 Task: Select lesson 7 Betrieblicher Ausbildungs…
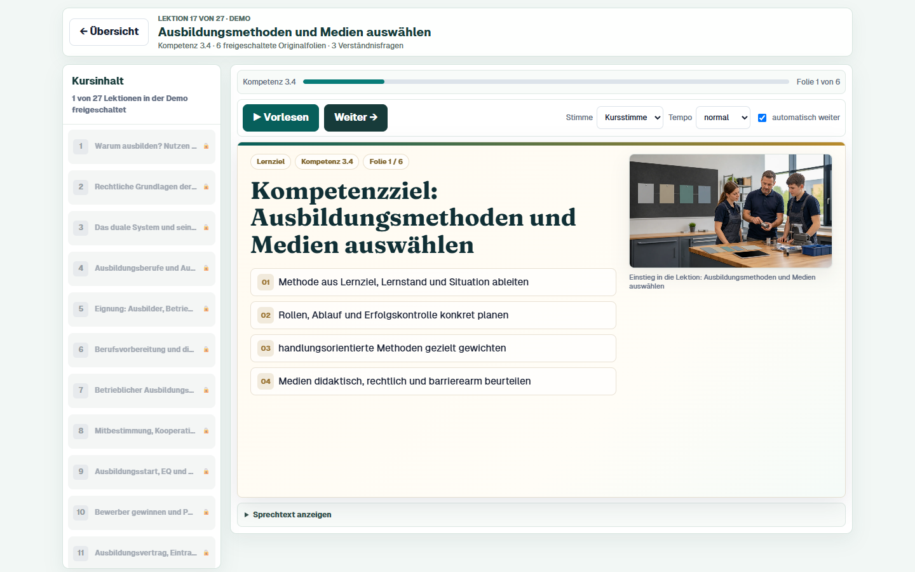(142, 390)
